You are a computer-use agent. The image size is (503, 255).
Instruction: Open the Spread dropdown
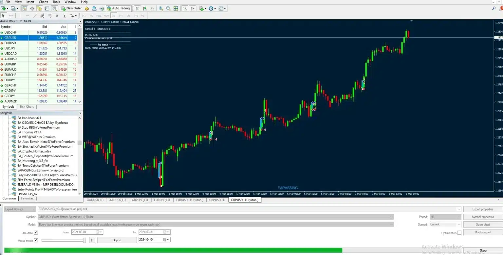click(x=459, y=225)
